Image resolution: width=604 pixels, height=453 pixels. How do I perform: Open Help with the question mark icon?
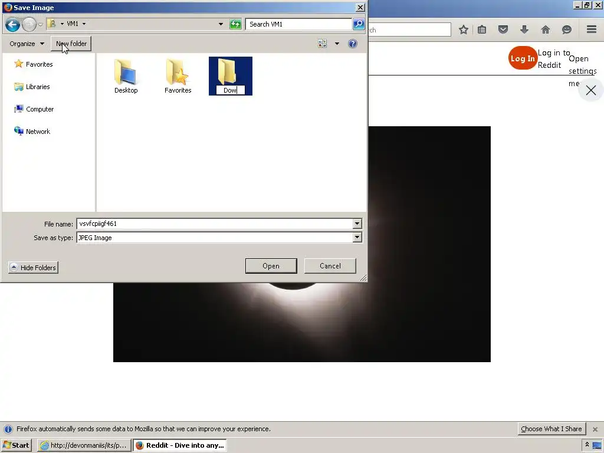tap(353, 44)
